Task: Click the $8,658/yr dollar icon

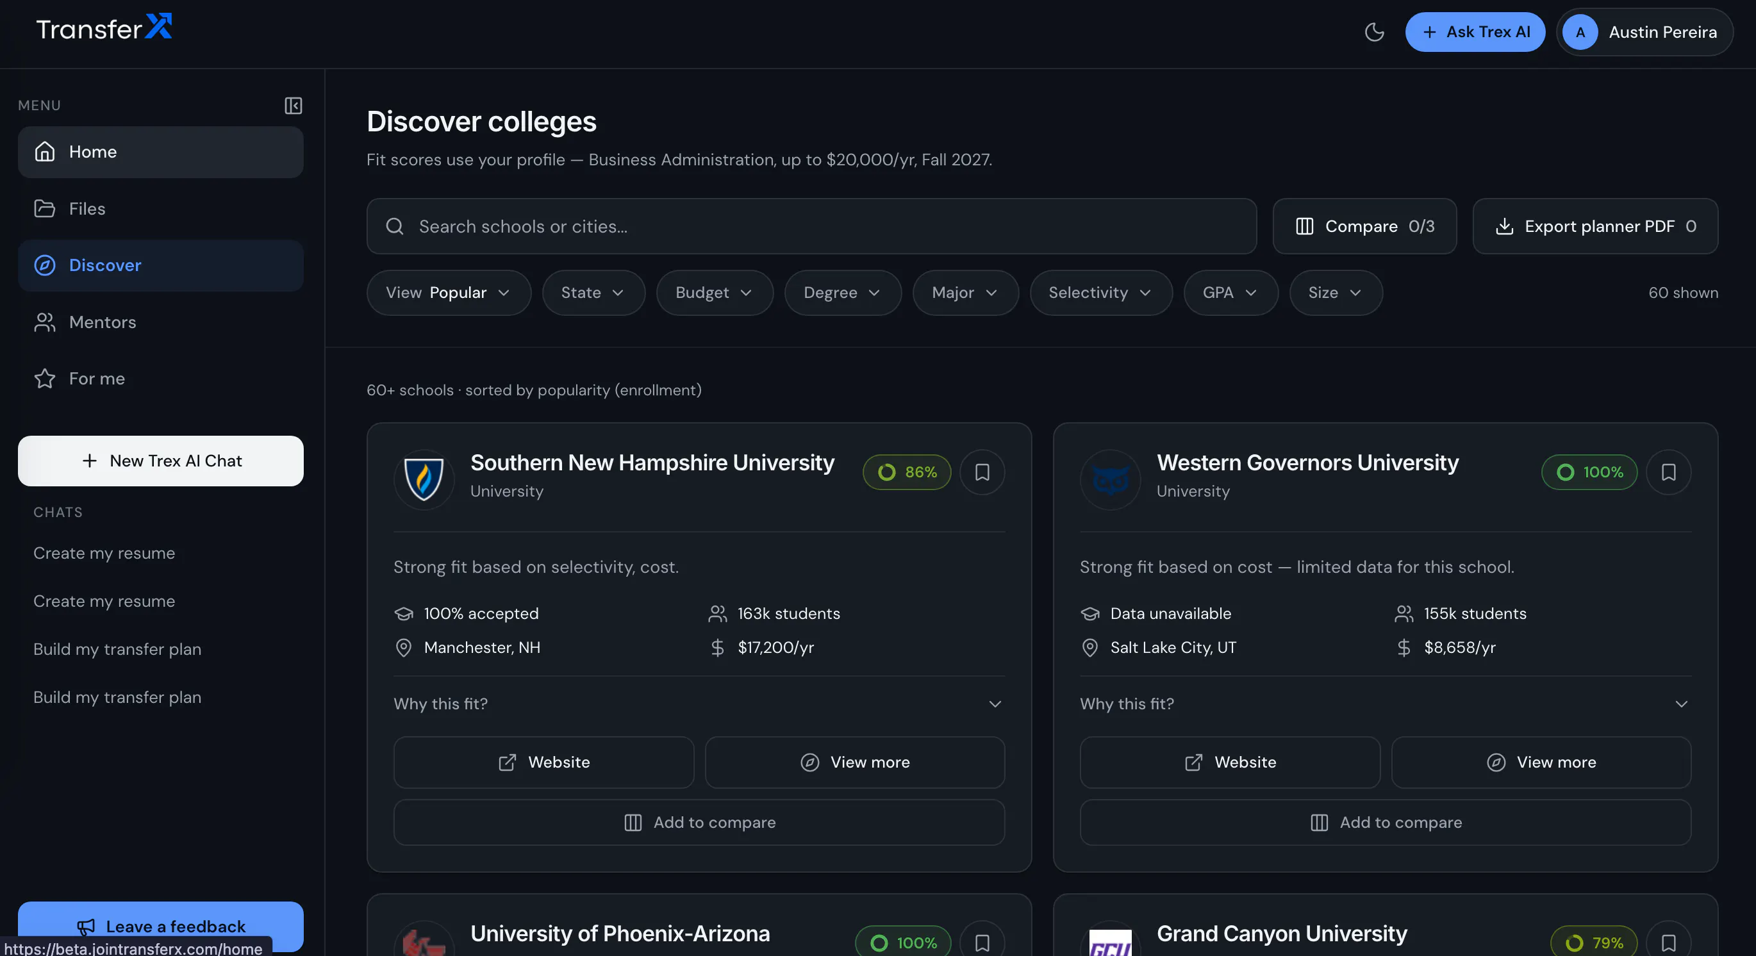Action: coord(1404,648)
